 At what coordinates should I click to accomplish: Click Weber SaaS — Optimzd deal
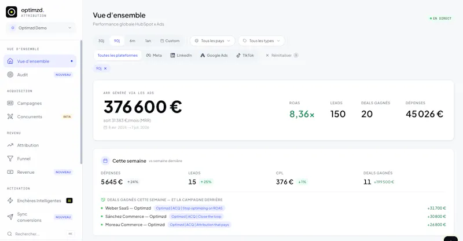(128, 208)
